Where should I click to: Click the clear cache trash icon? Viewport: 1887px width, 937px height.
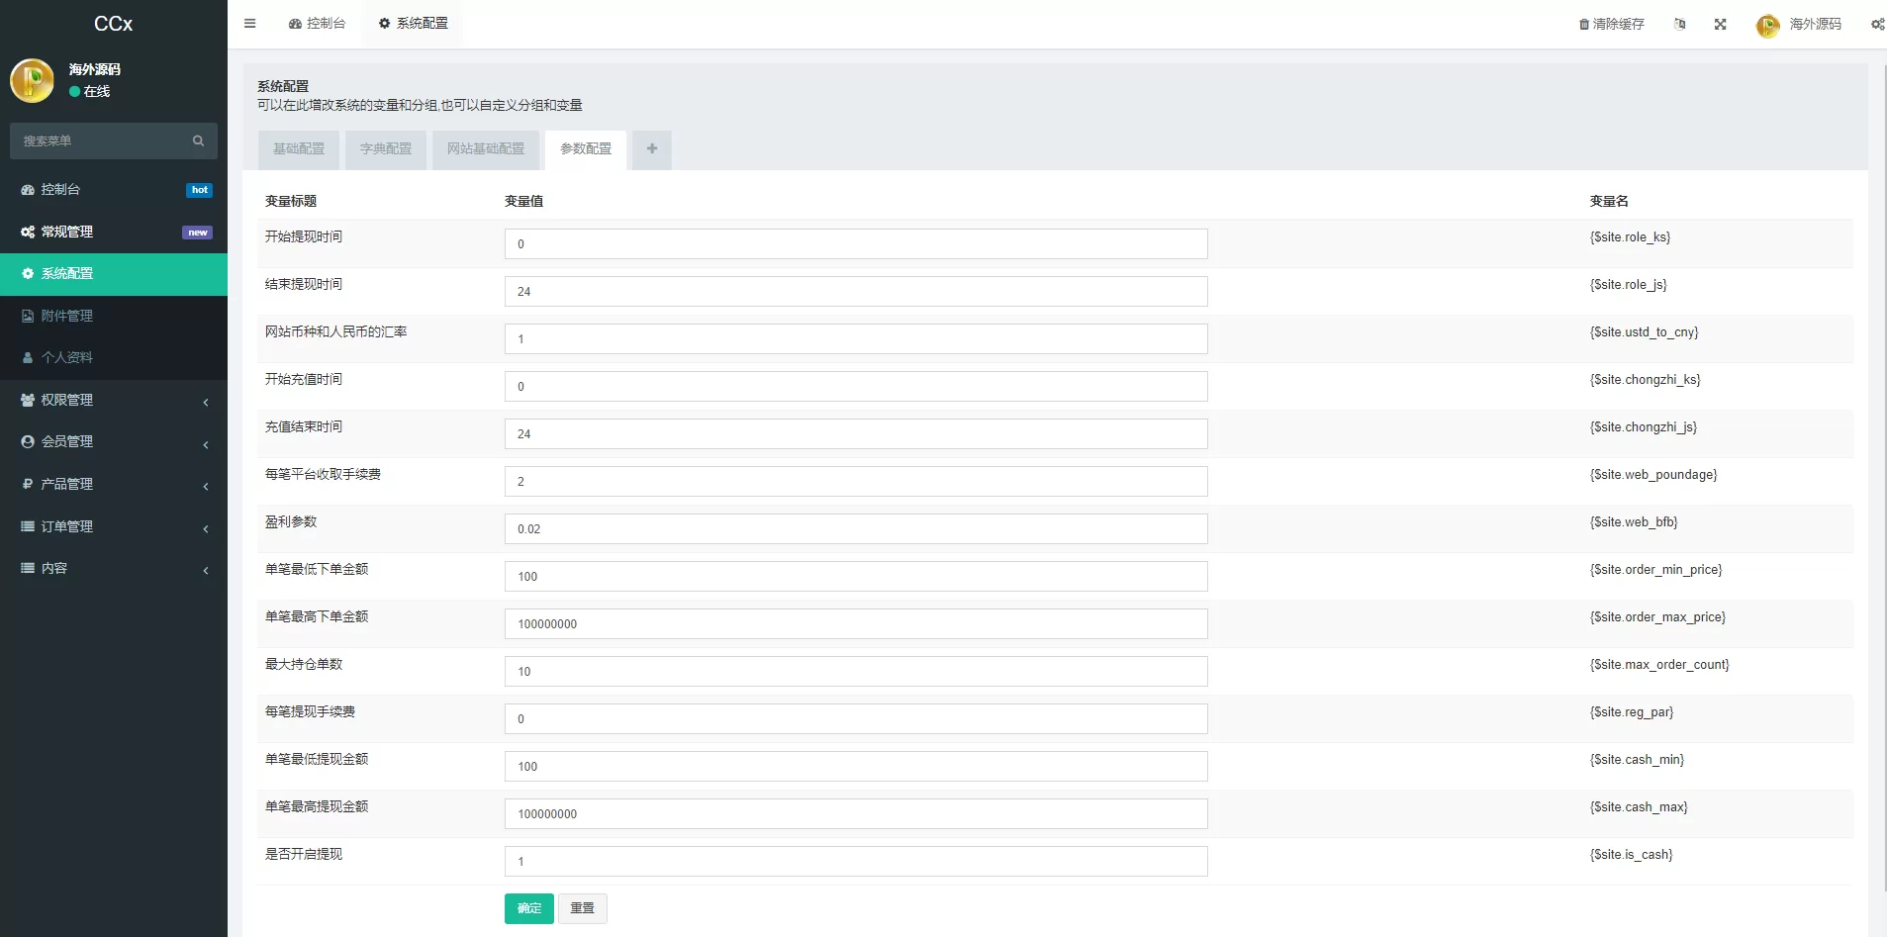[x=1583, y=25]
